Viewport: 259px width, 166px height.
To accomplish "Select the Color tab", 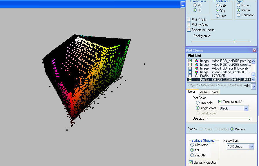I will point(191,92).
